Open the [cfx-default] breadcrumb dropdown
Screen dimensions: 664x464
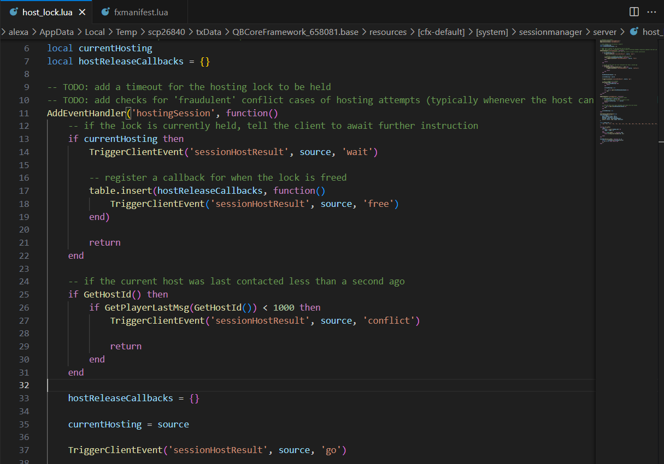[442, 32]
